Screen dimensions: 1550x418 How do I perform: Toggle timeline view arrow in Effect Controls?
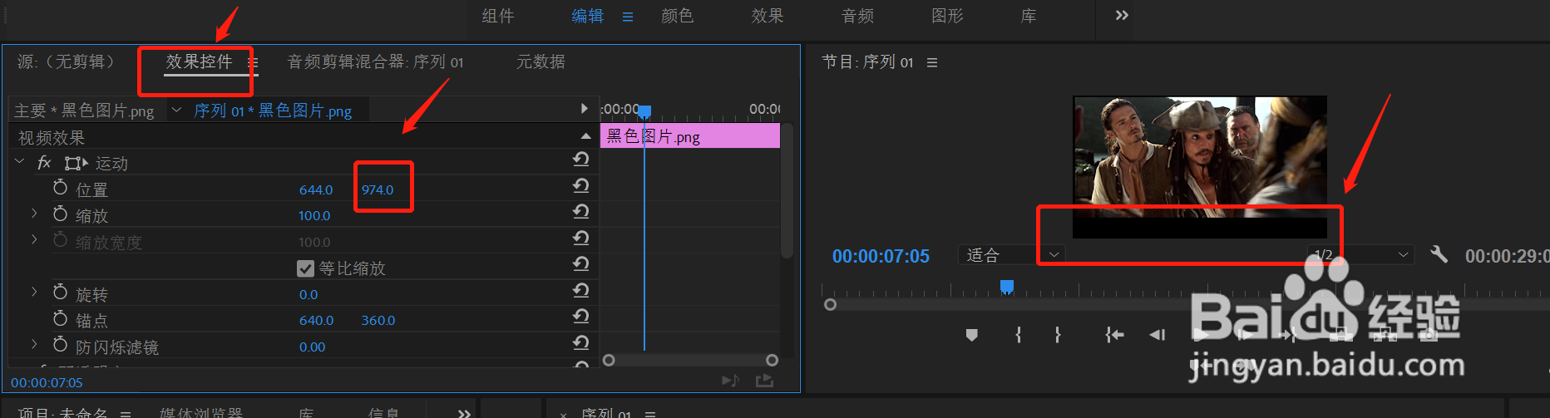pyautogui.click(x=585, y=109)
